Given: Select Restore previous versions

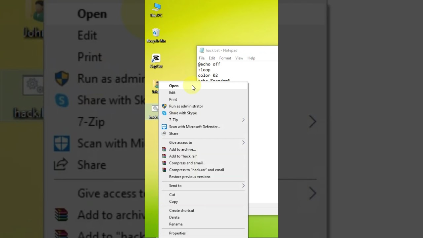Looking at the screenshot, I should pos(203,177).
